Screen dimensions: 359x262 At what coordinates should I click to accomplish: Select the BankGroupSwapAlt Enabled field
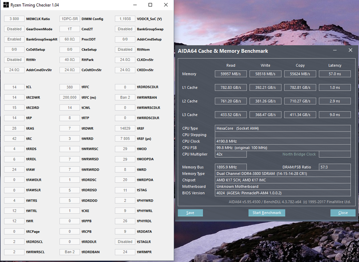[14, 39]
